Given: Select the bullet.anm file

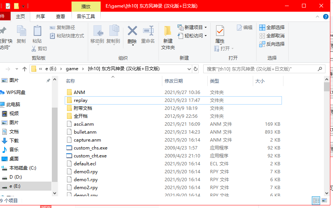Looking at the screenshot, I should tap(85, 132).
